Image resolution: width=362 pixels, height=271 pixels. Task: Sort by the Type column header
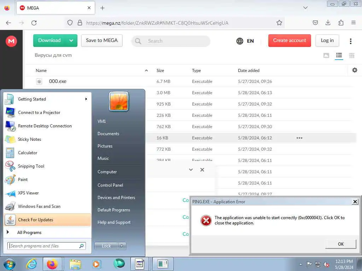click(x=196, y=71)
